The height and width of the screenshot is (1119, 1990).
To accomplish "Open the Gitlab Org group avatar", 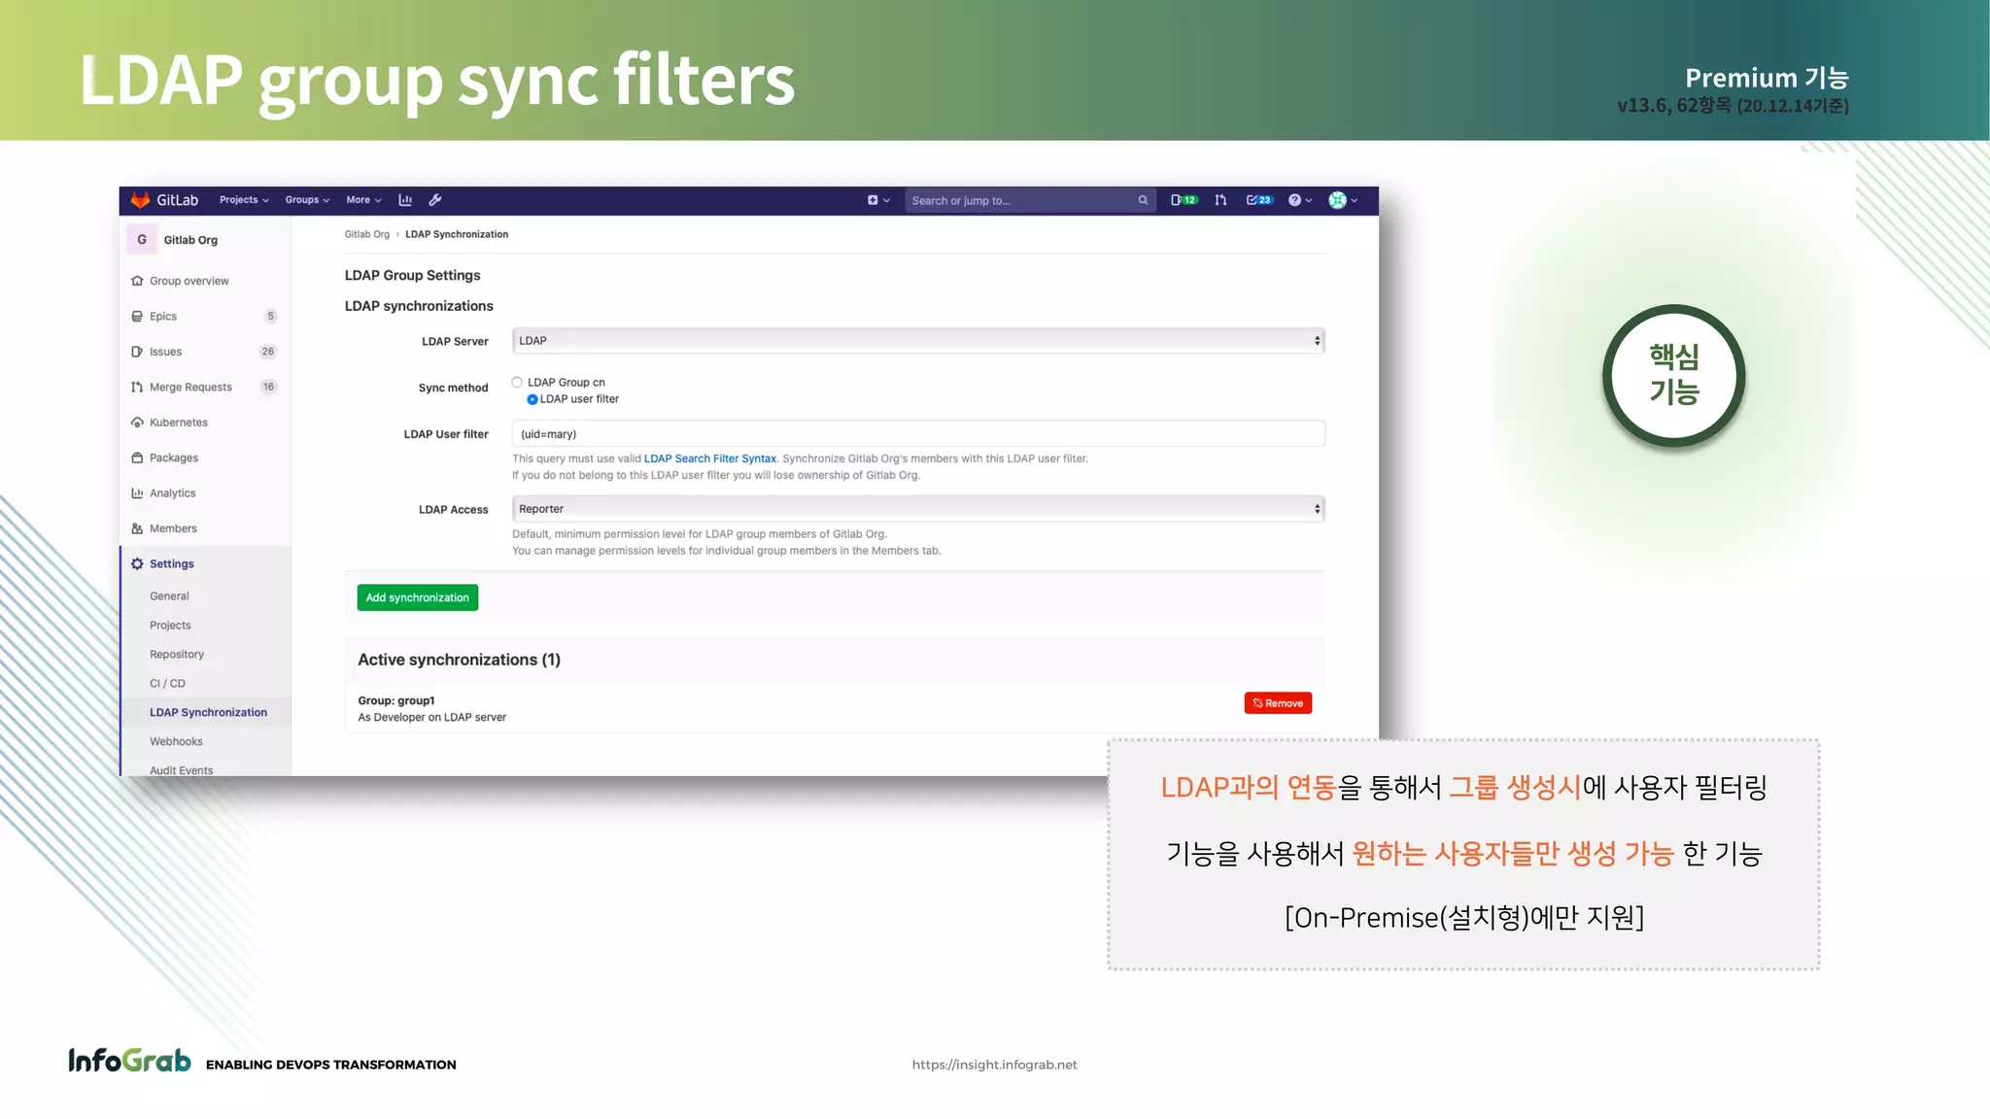I will 142,240.
